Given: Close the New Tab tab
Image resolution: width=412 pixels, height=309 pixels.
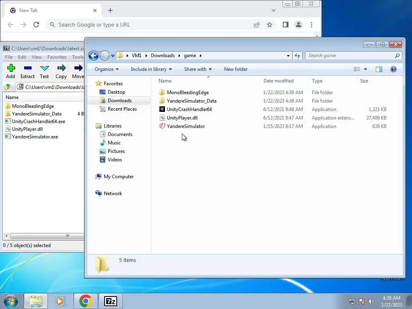Looking at the screenshot, I should [95, 10].
